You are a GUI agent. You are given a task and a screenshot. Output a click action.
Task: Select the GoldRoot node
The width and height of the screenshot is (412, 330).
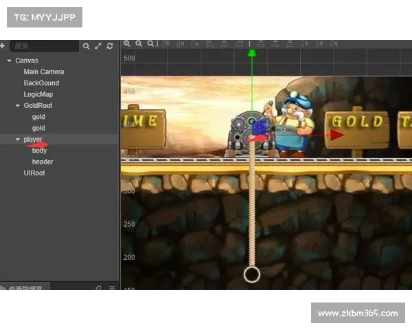click(x=38, y=105)
